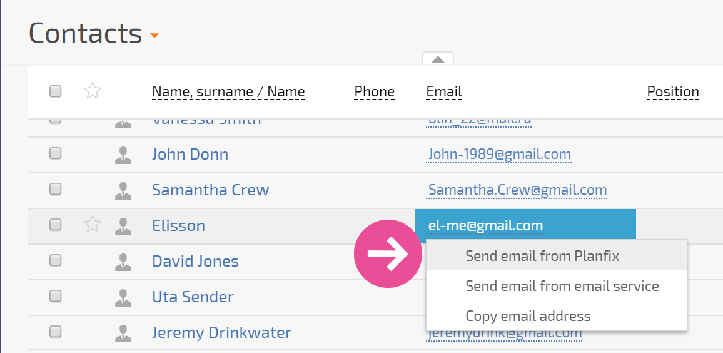The height and width of the screenshot is (353, 723).
Task: Click the person icon next to Elisson
Action: pos(123,226)
